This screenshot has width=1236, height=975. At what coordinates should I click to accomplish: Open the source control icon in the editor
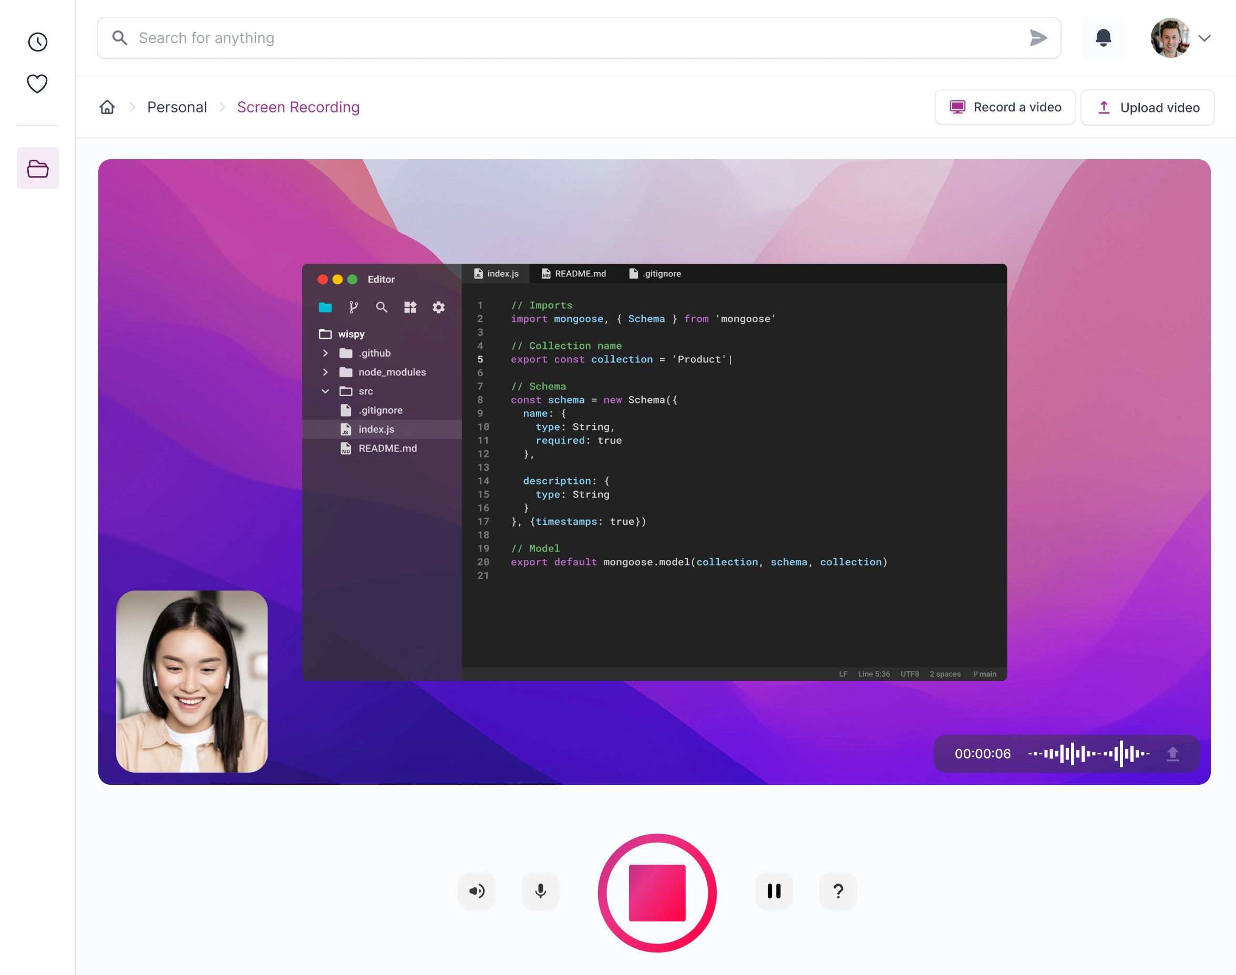[353, 307]
